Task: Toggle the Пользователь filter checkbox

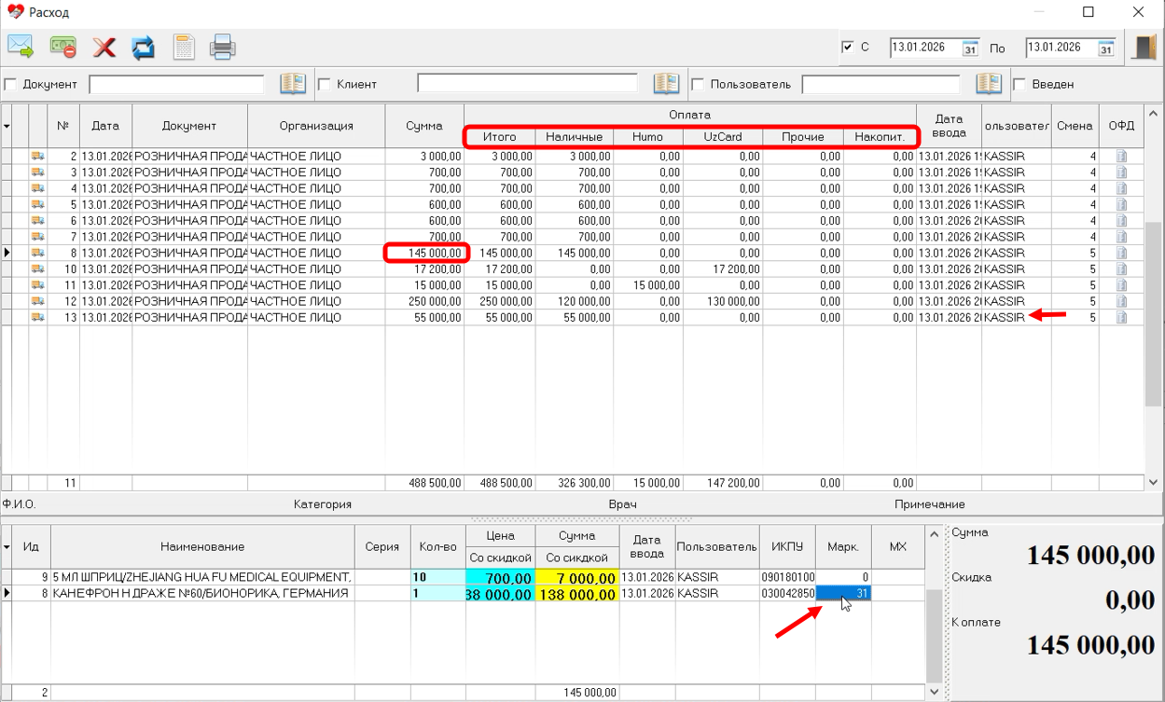Action: click(698, 85)
